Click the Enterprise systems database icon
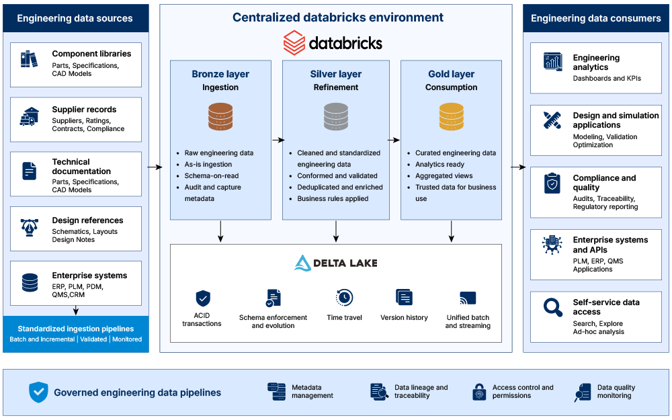This screenshot has width=672, height=420. 30,282
